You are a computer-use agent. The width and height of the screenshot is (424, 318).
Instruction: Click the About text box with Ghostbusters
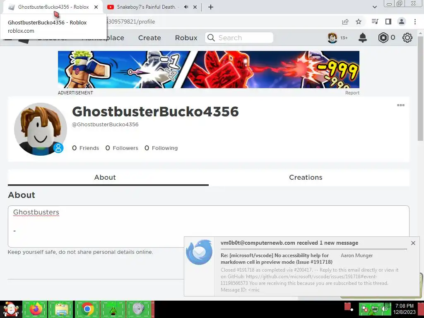tap(209, 226)
